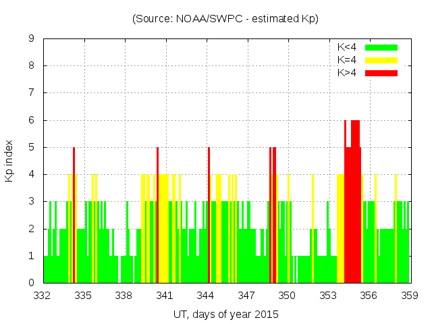Click the NOAA/SWPC source title text
The width and height of the screenshot is (432, 324).
[x=225, y=19]
